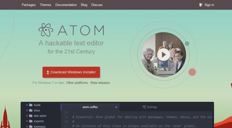
Task: Click the keymaps folder icon
Action: [31, 126]
